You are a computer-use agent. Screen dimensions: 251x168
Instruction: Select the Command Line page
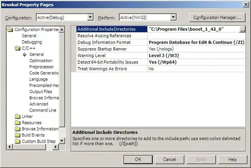pyautogui.click(x=43, y=110)
